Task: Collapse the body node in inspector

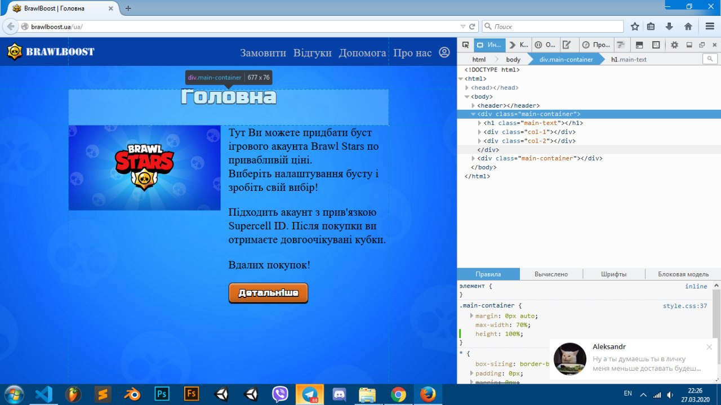Action: coord(467,97)
